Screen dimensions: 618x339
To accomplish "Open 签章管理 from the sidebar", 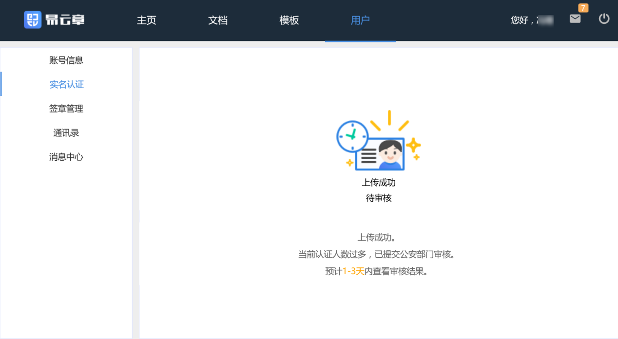I will point(66,109).
